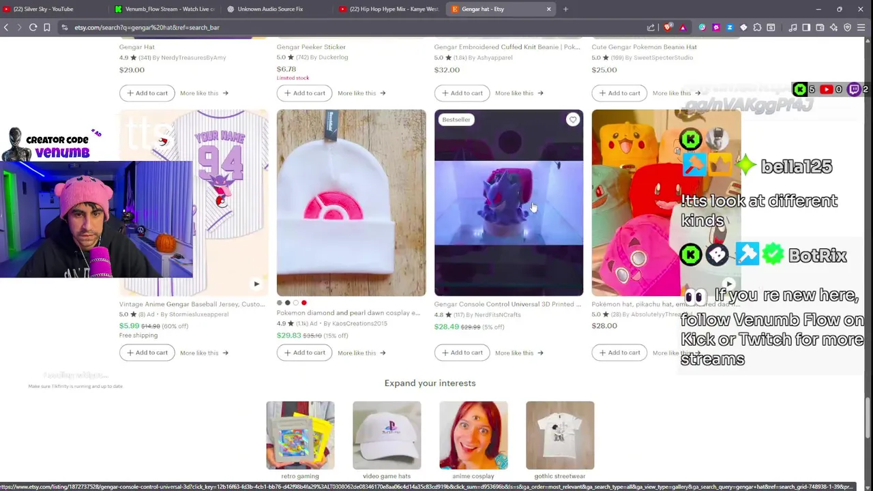The height and width of the screenshot is (491, 873).
Task: Click the blue Z extension icon
Action: (x=730, y=27)
